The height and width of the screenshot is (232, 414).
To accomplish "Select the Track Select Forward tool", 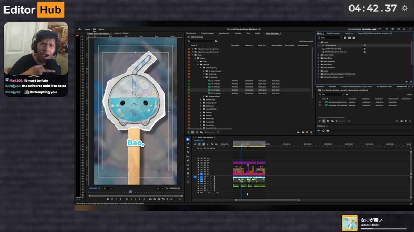I will (188, 144).
